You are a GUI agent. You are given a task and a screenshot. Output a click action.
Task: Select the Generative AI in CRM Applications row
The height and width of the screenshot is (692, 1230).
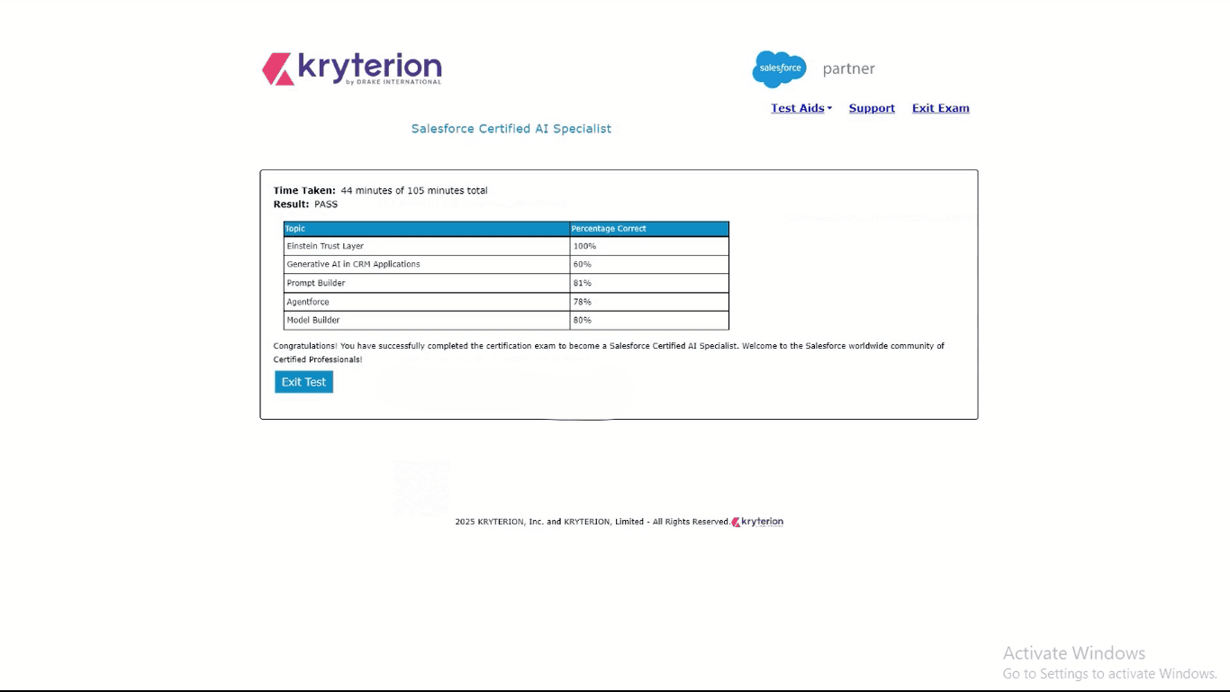pos(353,264)
